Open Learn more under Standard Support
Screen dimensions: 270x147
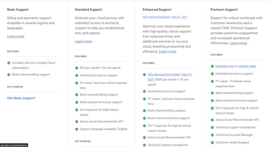[x=83, y=41]
